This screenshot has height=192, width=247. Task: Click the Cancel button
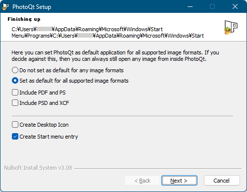222,181
